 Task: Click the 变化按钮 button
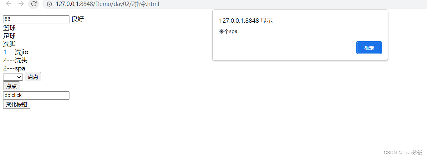point(17,104)
